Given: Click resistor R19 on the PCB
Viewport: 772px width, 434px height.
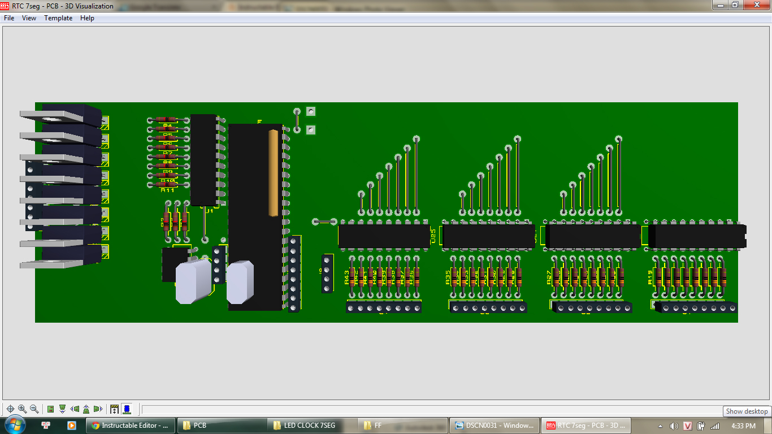Looking at the screenshot, I should pos(656,276).
